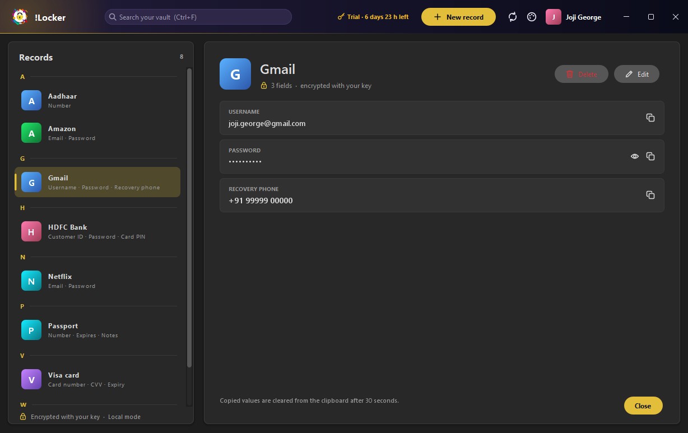Screen dimensions: 688x433
Task: Click the trial key status indicator
Action: click(x=373, y=17)
